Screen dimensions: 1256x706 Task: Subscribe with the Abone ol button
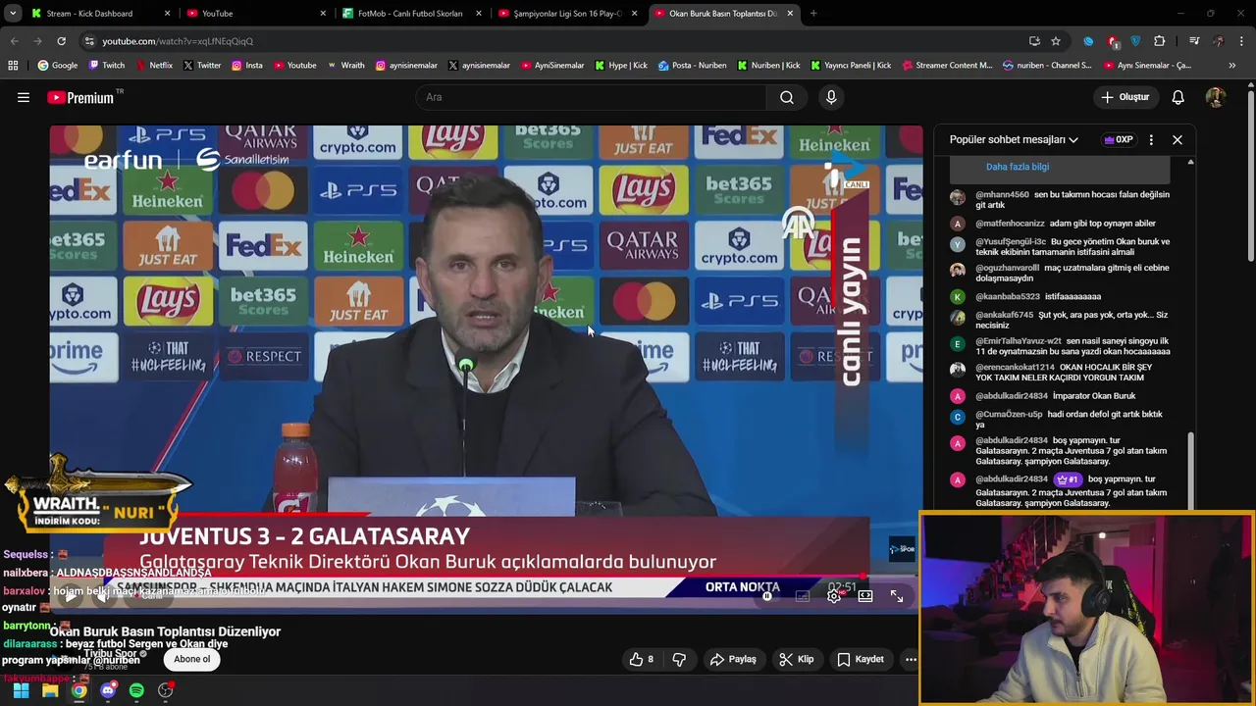(x=191, y=659)
